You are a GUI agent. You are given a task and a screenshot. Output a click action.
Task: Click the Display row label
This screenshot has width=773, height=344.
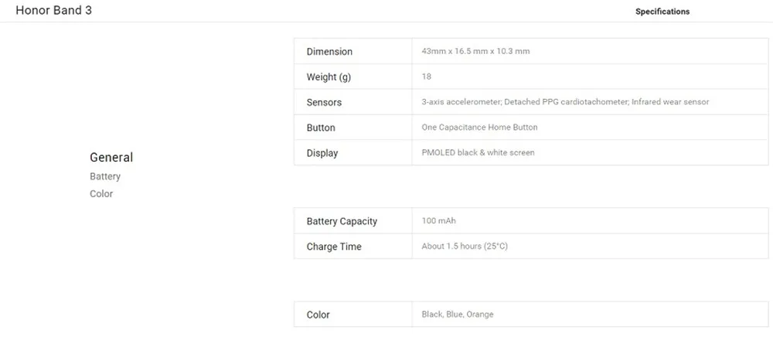pyautogui.click(x=322, y=153)
